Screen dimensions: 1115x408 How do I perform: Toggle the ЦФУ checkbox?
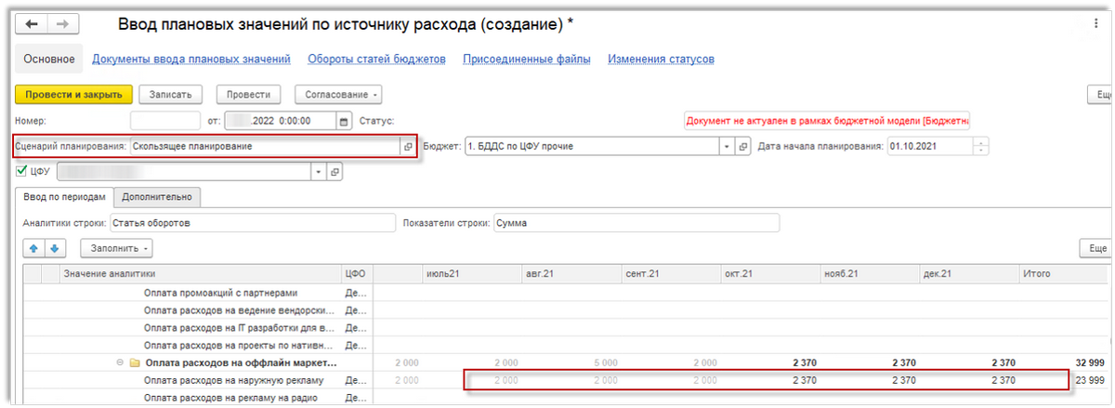coord(22,171)
